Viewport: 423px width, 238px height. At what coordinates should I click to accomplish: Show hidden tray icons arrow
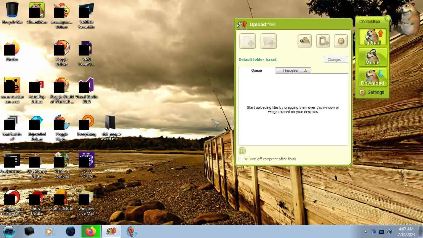click(365, 232)
